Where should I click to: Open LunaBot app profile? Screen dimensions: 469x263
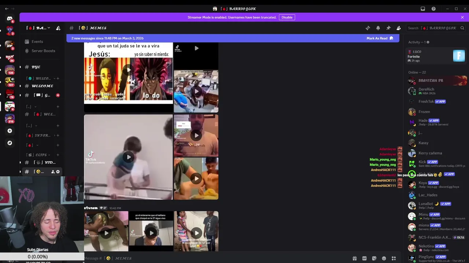tap(436, 205)
